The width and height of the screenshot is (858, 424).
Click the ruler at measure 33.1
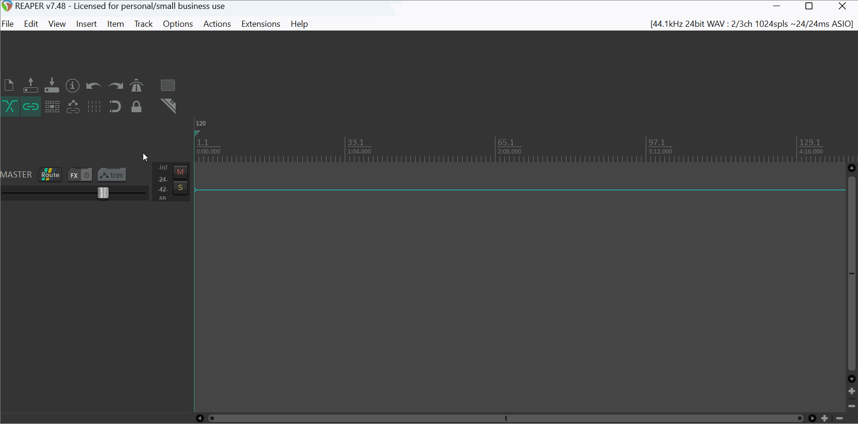pyautogui.click(x=356, y=142)
